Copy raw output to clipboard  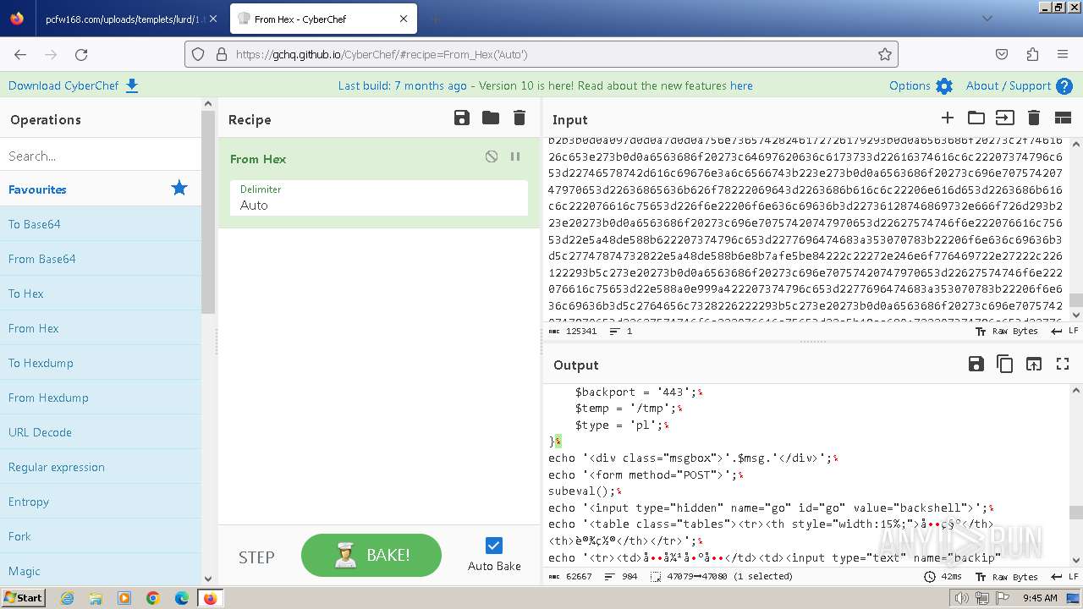click(x=1005, y=364)
